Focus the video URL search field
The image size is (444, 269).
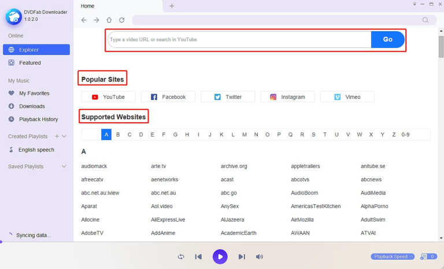click(239, 39)
